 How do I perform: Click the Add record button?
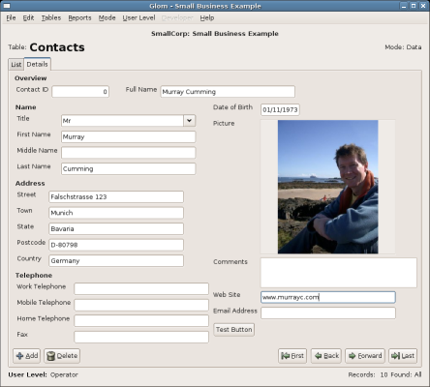(27, 356)
